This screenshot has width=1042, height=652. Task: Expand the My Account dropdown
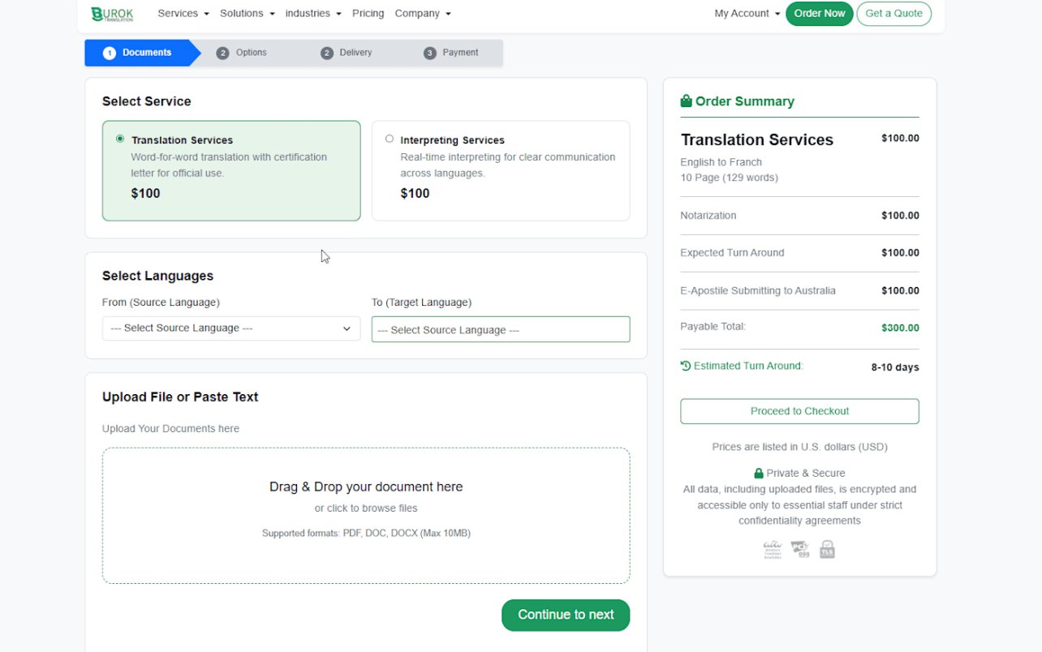tap(747, 14)
